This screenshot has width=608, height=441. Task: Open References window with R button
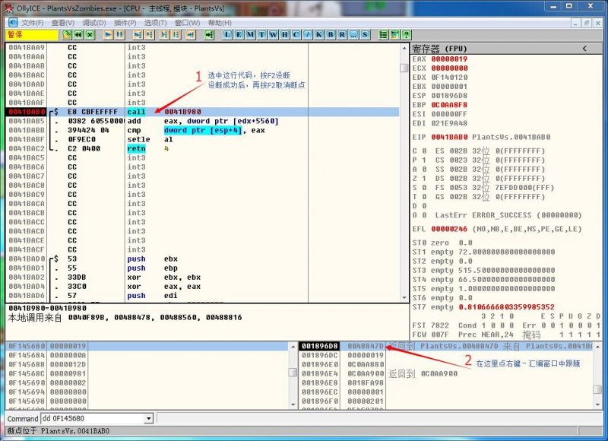coord(342,35)
